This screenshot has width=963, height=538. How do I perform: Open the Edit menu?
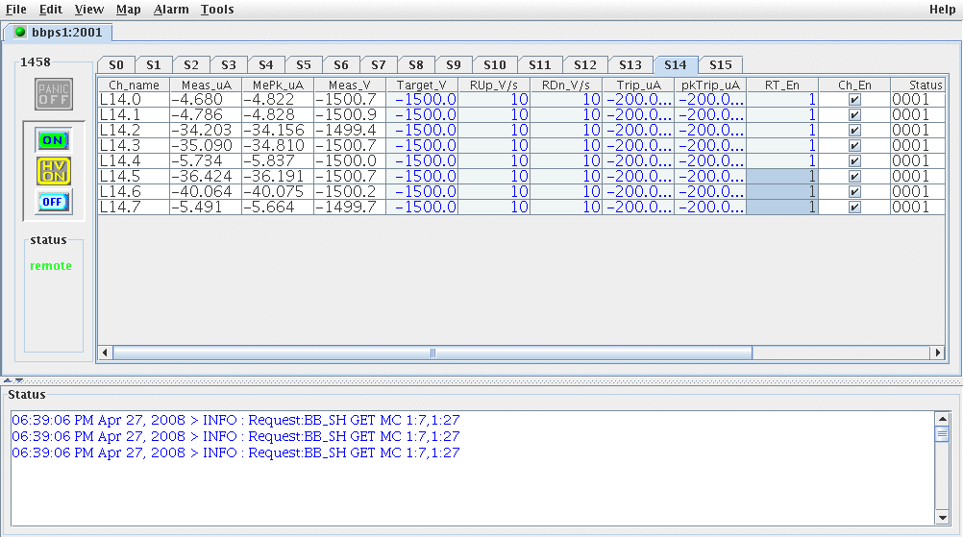[x=50, y=10]
